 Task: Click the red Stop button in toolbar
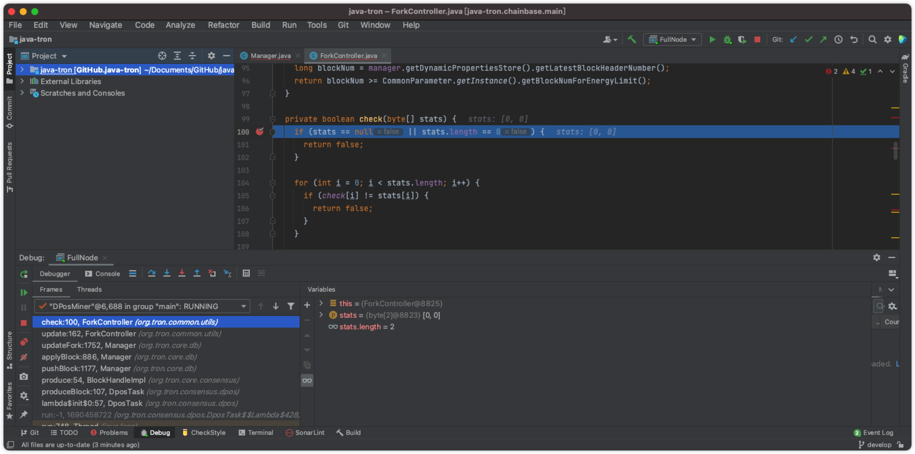pos(757,39)
